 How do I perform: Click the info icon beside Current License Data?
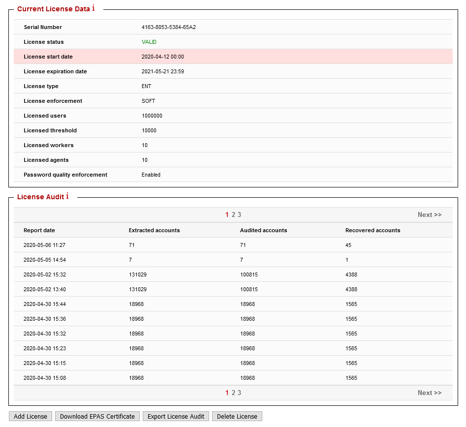pyautogui.click(x=93, y=8)
